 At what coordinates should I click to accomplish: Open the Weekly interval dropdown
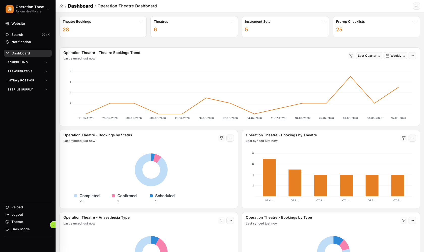click(395, 56)
